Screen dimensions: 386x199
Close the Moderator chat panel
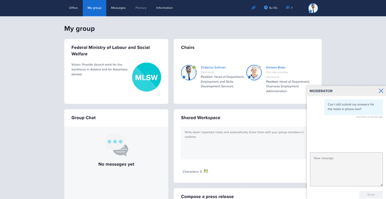click(381, 91)
